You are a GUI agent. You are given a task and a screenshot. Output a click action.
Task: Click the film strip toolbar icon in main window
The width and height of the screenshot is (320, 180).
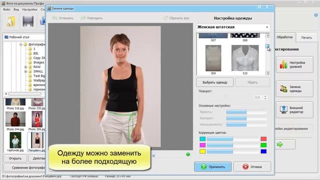tap(28, 21)
